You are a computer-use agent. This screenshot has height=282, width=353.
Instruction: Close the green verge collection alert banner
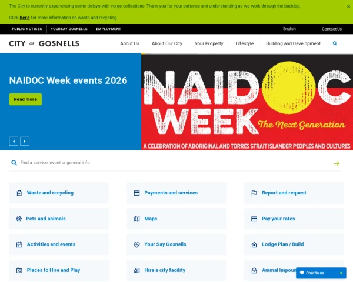point(348,6)
